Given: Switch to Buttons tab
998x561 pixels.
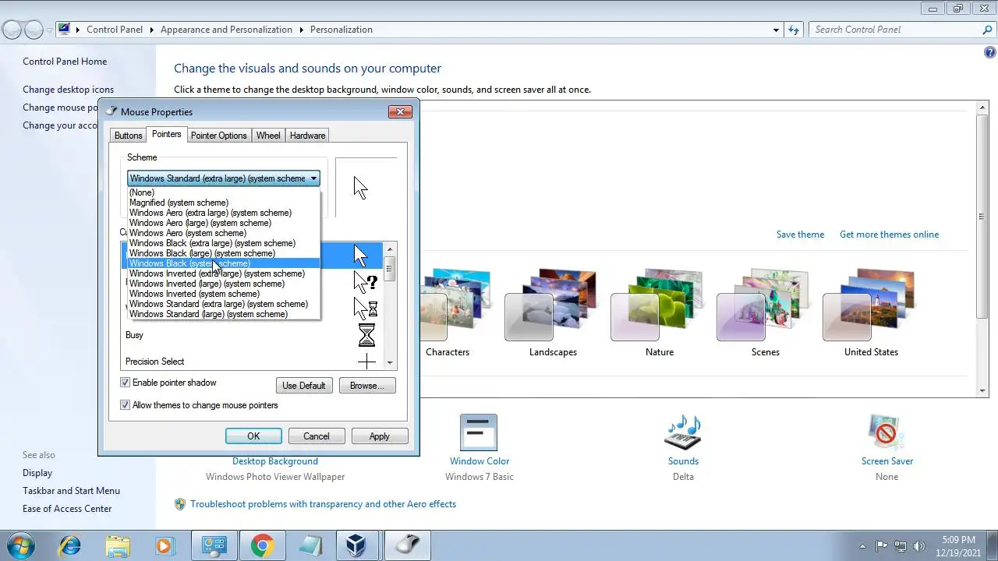Looking at the screenshot, I should pyautogui.click(x=129, y=136).
